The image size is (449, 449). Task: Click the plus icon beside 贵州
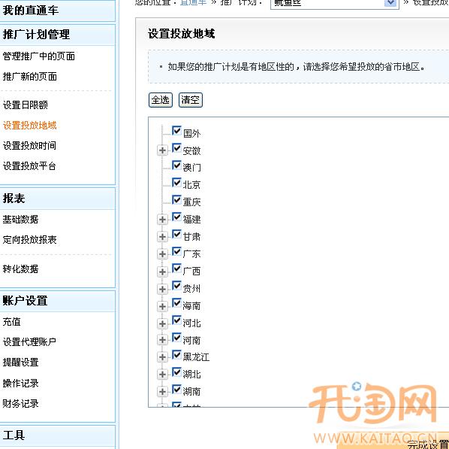click(x=162, y=289)
